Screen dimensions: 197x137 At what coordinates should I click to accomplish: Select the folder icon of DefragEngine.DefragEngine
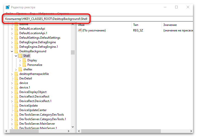[x=16, y=42]
